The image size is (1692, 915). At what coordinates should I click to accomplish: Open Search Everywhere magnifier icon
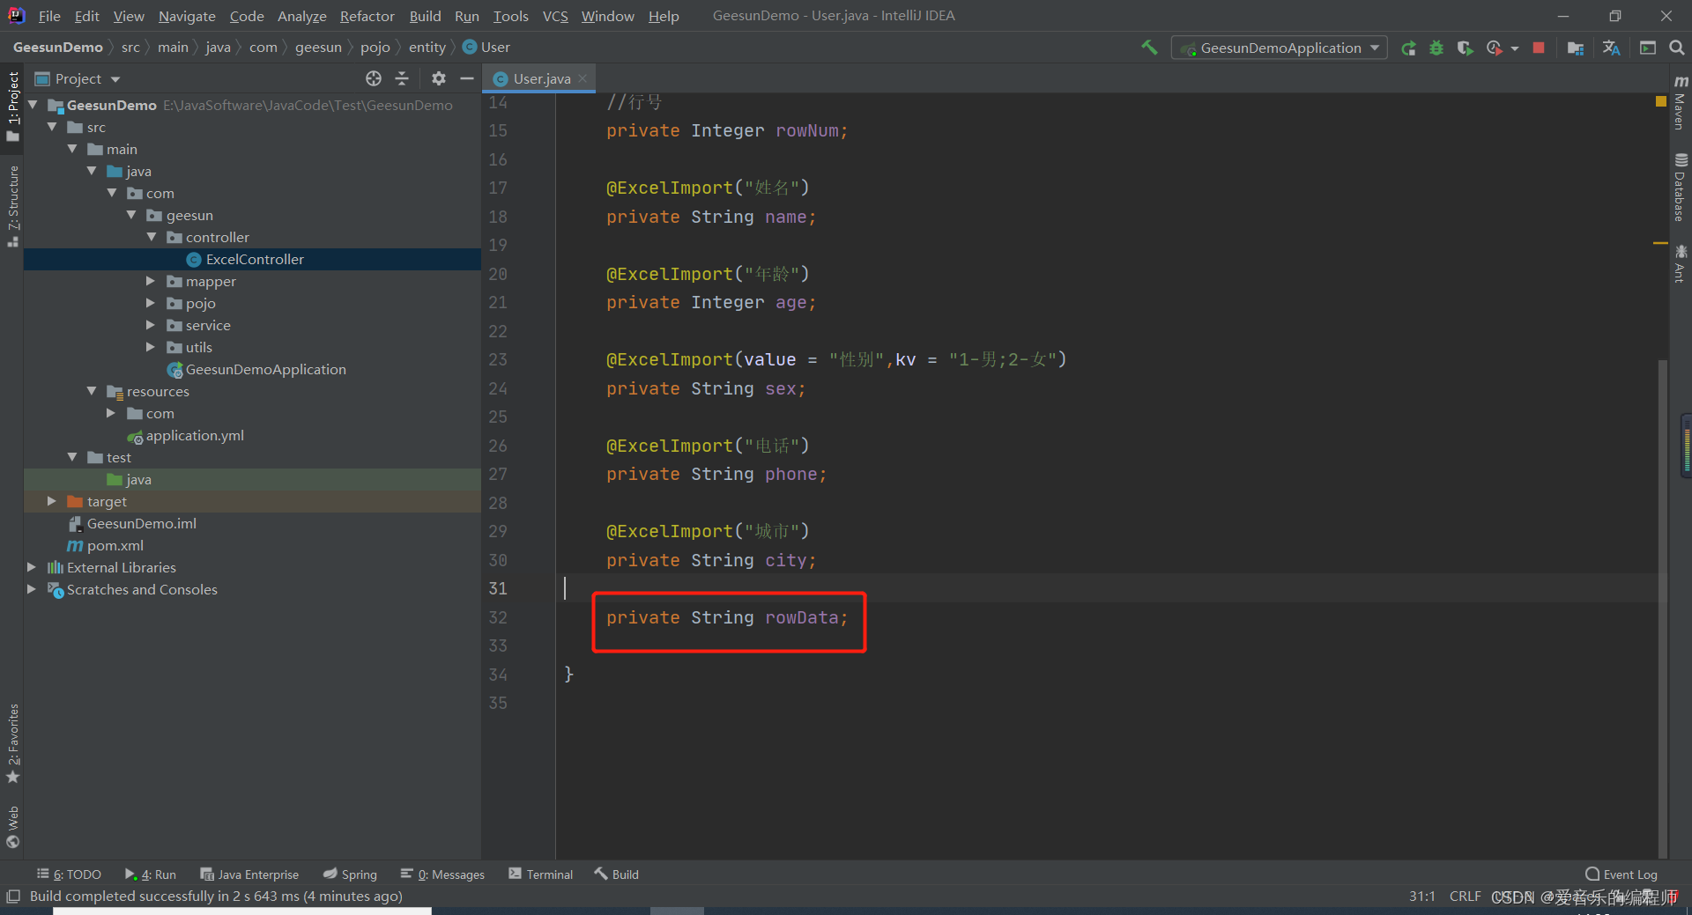pyautogui.click(x=1677, y=48)
